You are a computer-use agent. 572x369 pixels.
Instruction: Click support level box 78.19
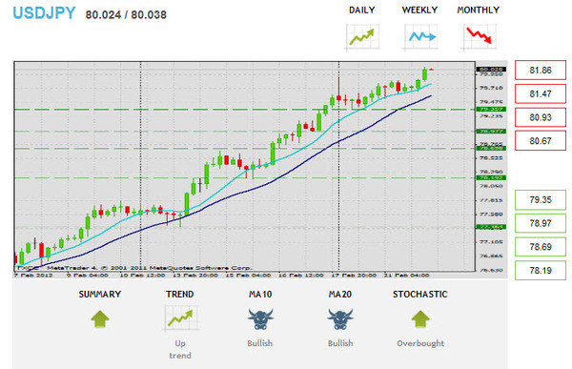[x=541, y=271]
